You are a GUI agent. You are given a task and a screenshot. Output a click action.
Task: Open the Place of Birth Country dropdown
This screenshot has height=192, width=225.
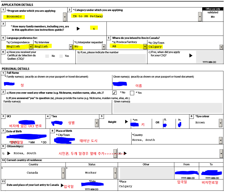221,140
